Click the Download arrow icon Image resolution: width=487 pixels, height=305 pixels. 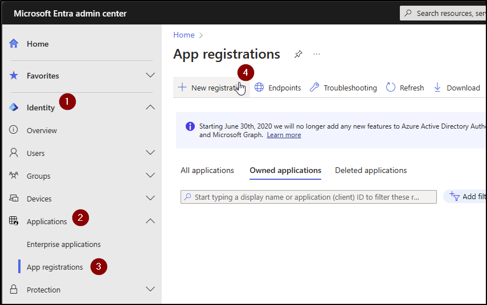click(x=437, y=88)
